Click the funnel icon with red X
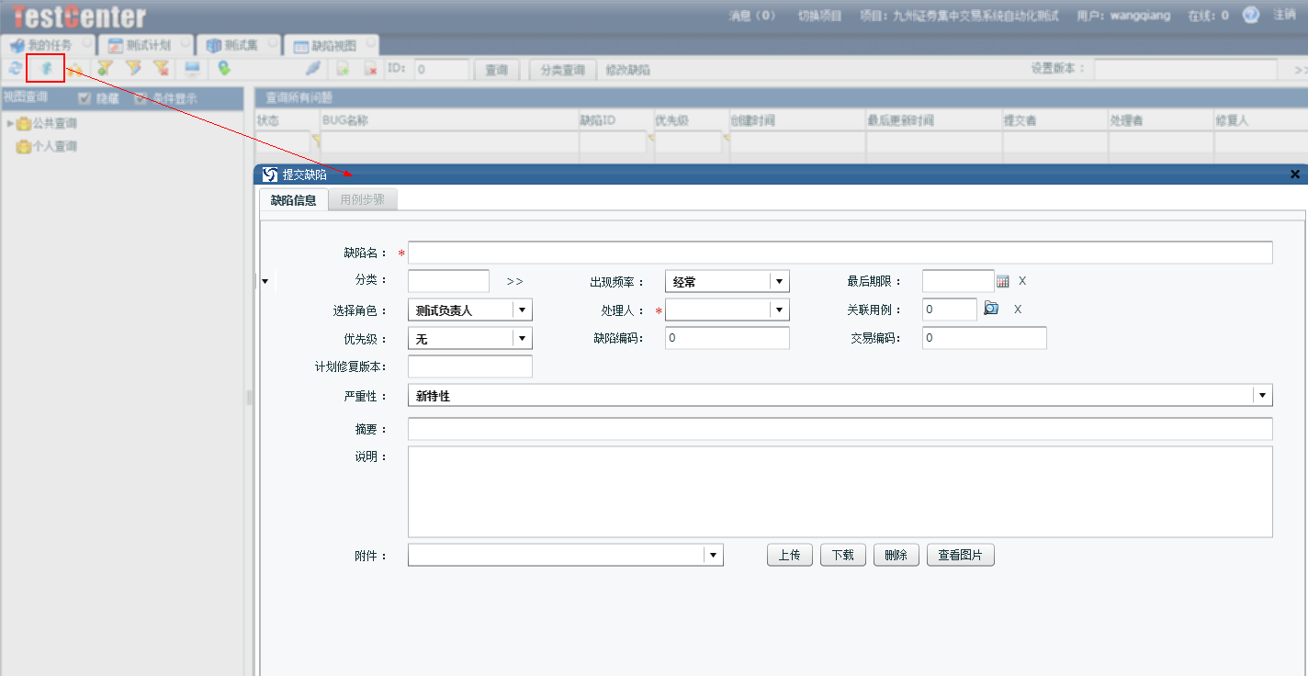 click(162, 69)
